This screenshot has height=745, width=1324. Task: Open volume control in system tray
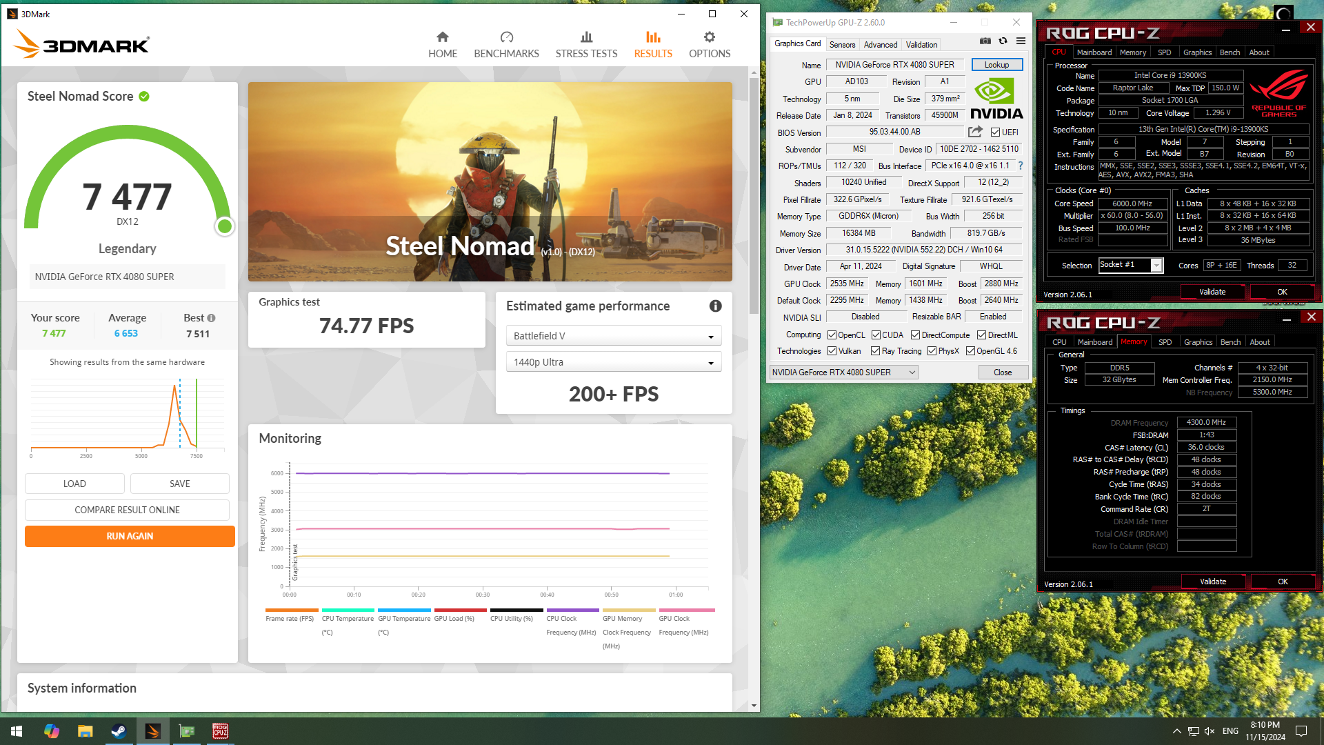tap(1210, 731)
